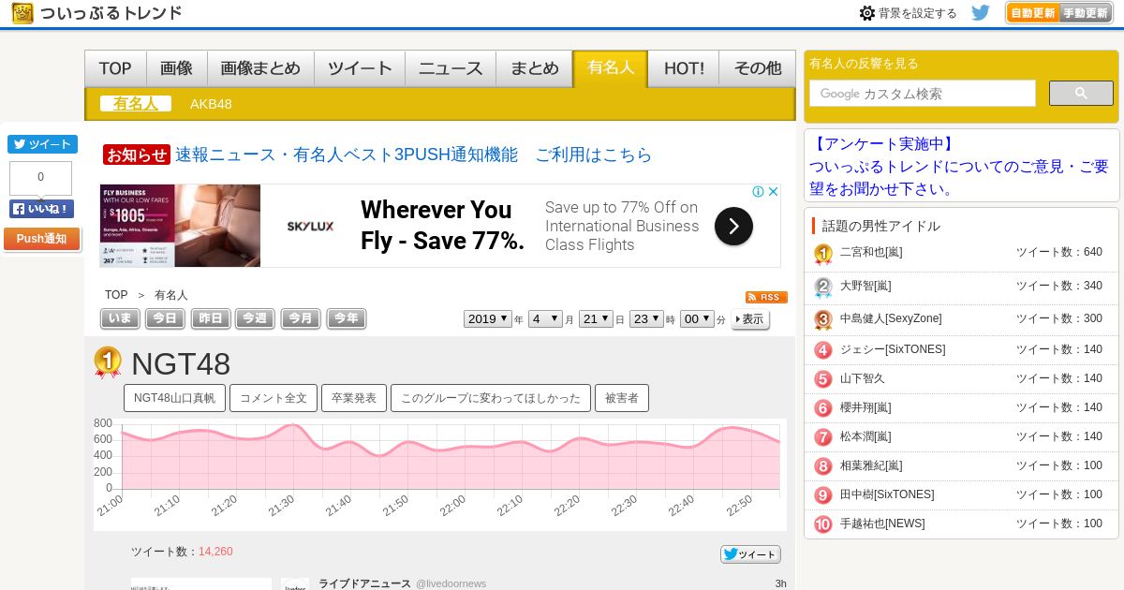Viewport: 1124px width, 590px height.
Task: Click the crown site logo icon
Action: point(23,13)
